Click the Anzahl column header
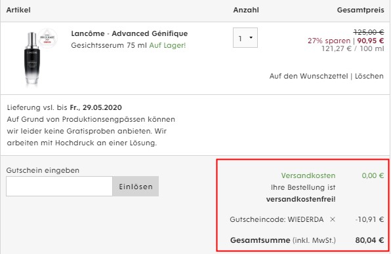The image size is (391, 254). click(x=246, y=10)
